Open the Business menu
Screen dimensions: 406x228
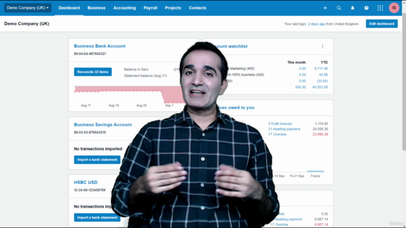[x=96, y=8]
